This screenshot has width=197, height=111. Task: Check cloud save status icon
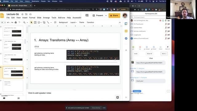pyautogui.click(x=30, y=14)
